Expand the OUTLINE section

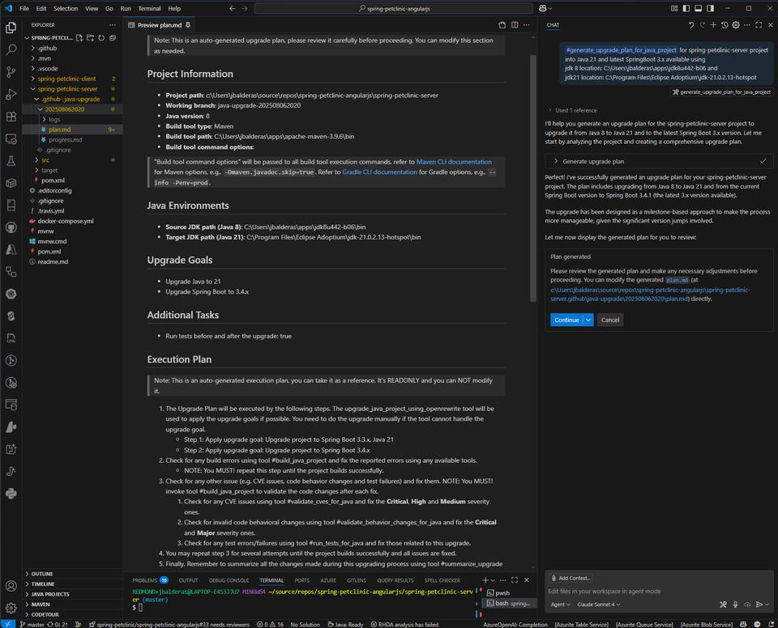[72, 574]
